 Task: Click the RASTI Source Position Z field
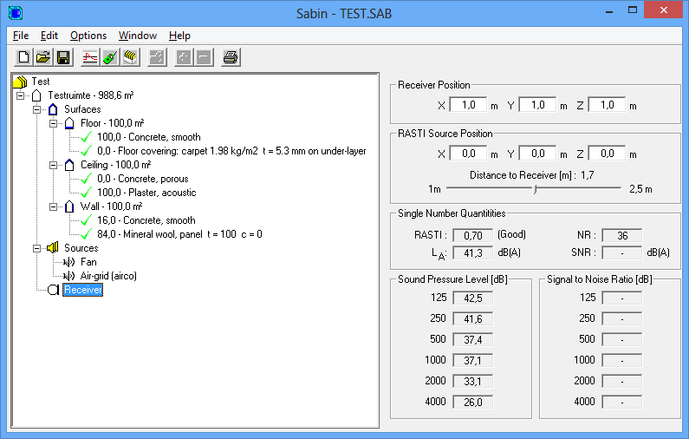coord(607,153)
